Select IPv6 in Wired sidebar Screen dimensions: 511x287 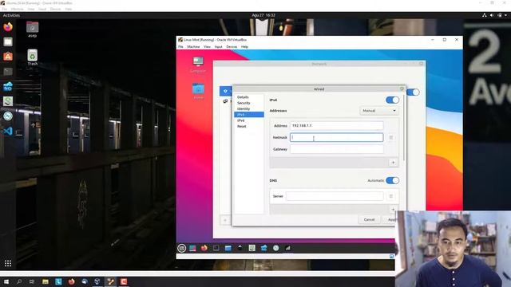point(241,120)
